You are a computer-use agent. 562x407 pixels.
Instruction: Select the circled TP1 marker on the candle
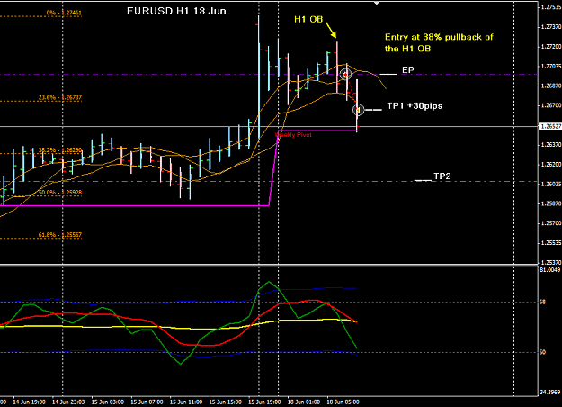(359, 110)
